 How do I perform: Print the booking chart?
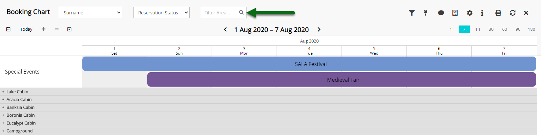[x=498, y=13]
